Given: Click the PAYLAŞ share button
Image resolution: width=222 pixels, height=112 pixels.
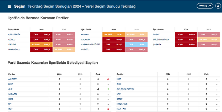Looking at the screenshot, I should point(205,6).
